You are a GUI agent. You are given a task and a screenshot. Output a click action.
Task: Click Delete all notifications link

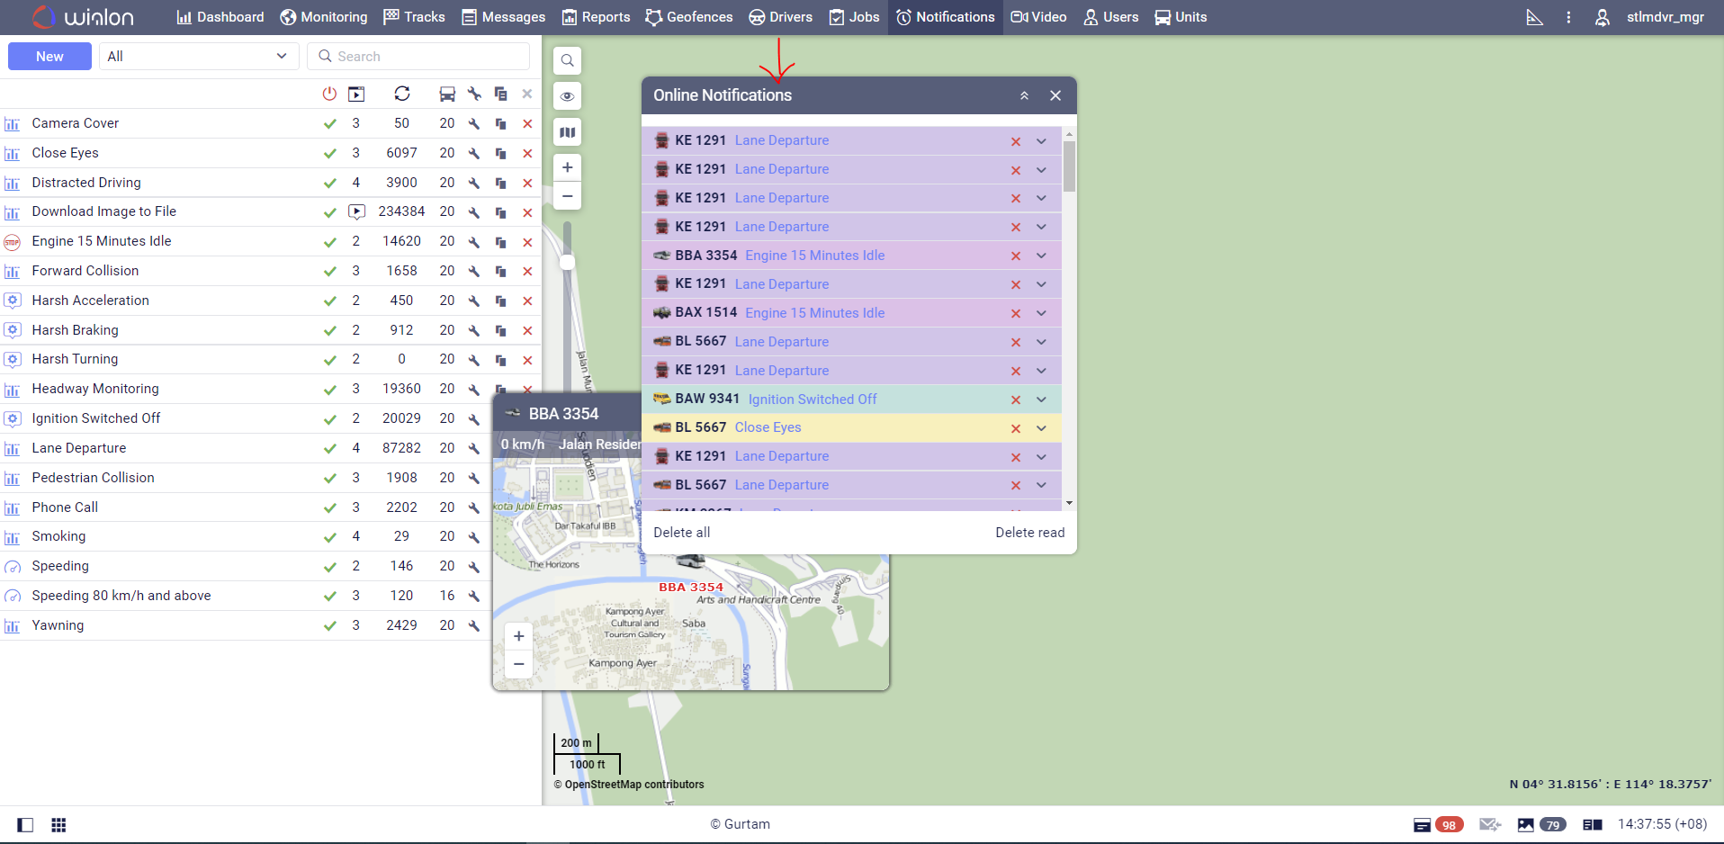pyautogui.click(x=681, y=533)
